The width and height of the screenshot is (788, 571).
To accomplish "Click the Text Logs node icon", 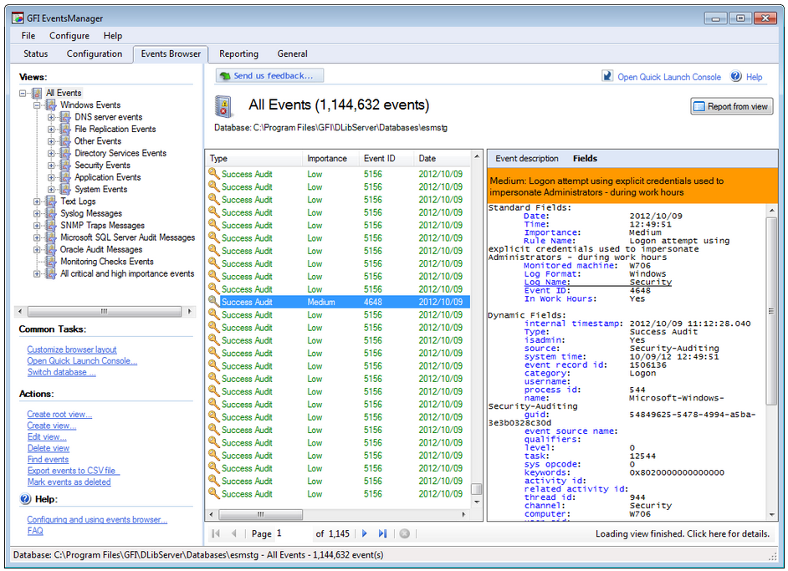I will [x=51, y=201].
